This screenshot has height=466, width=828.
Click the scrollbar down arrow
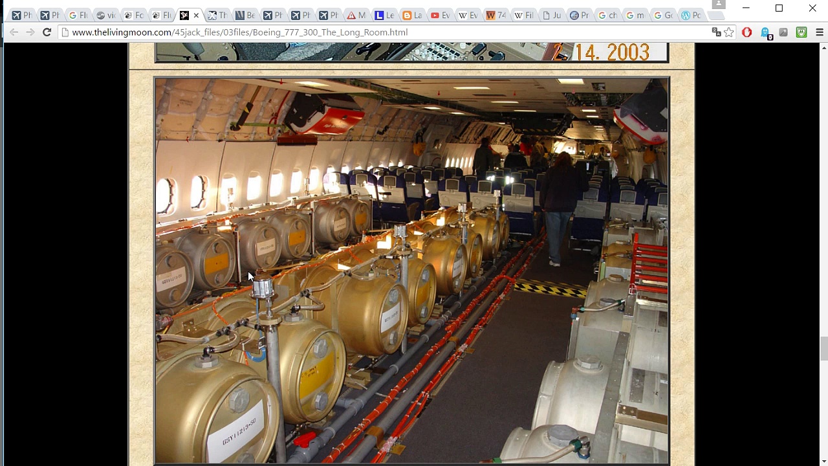point(823,461)
